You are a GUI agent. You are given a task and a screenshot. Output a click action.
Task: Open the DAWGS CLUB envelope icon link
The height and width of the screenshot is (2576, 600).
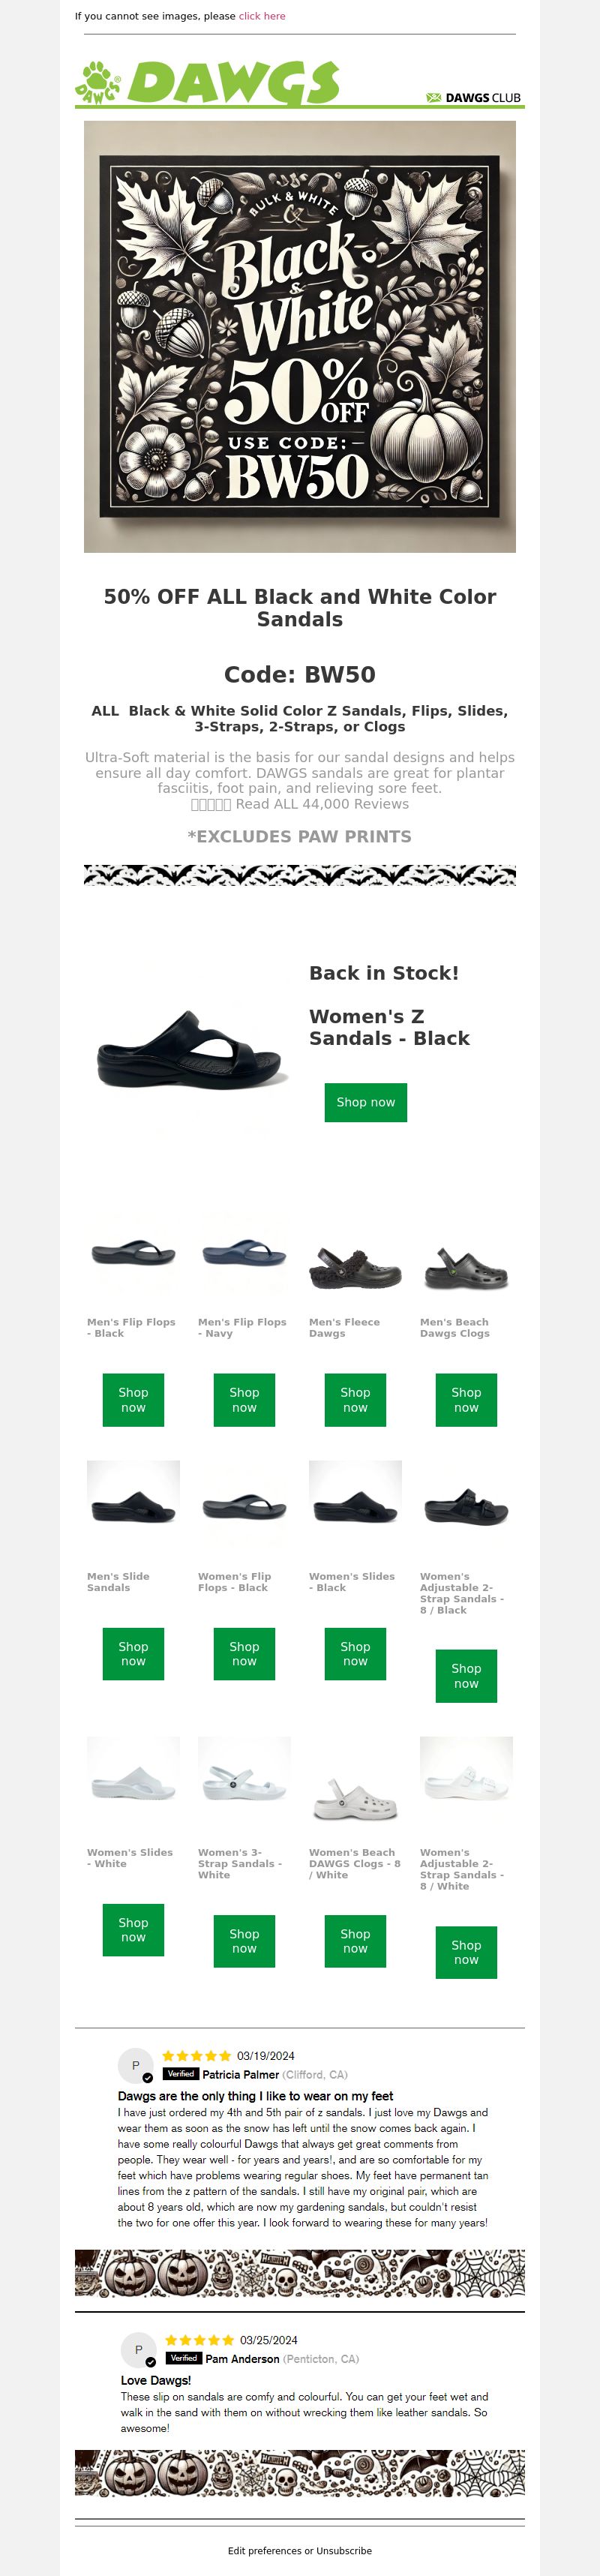pos(434,98)
